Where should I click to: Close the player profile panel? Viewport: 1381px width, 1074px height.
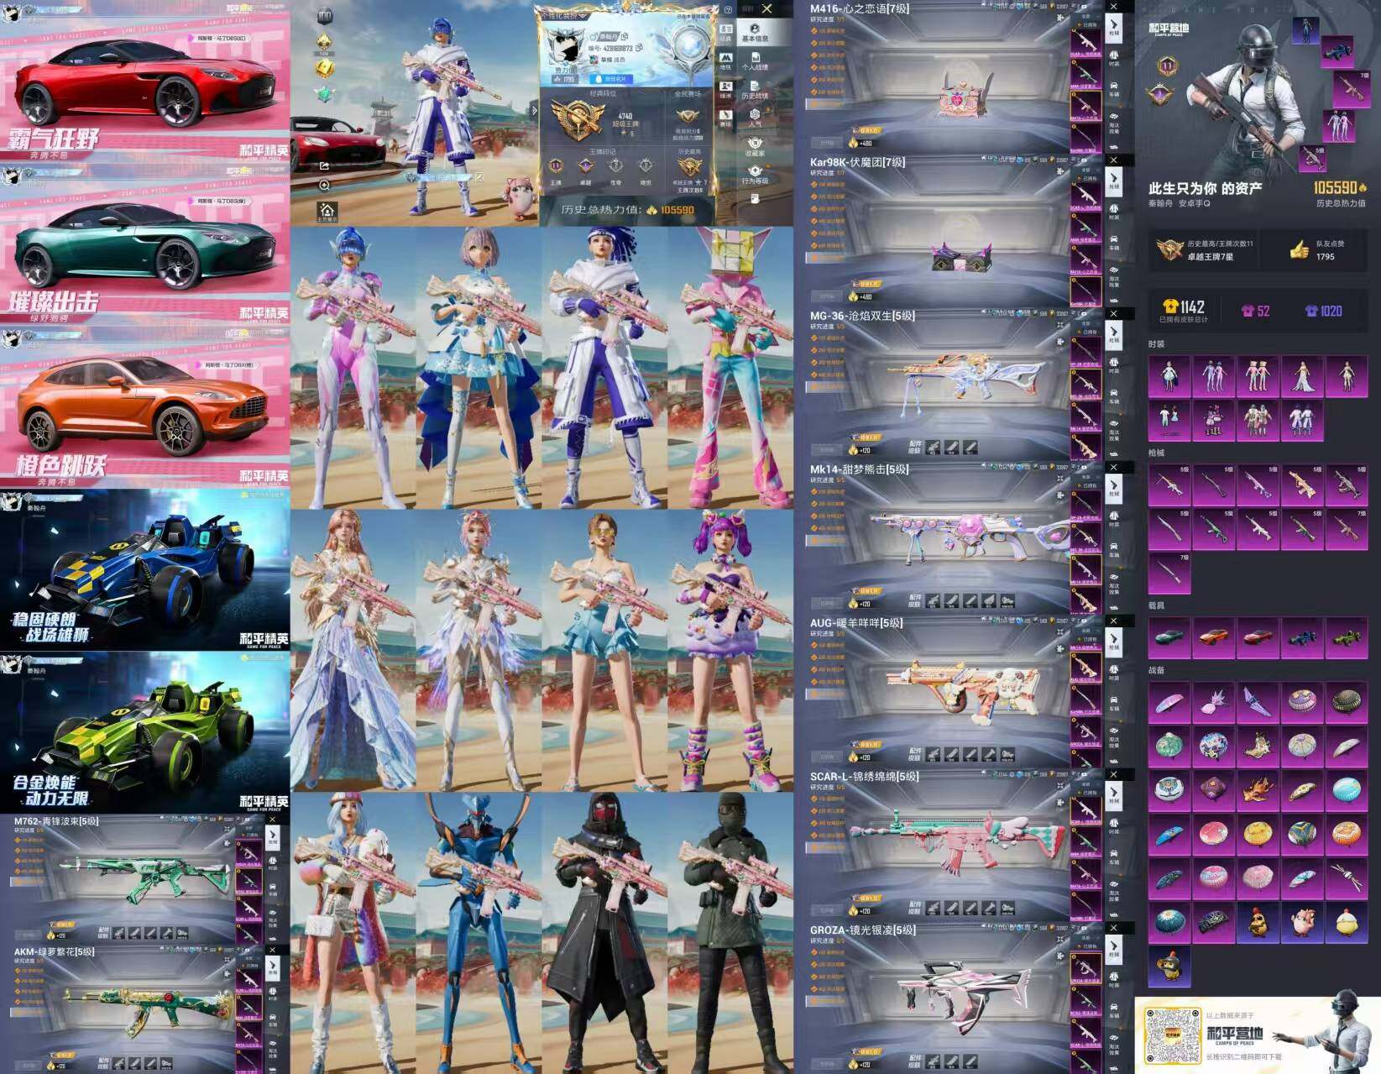[x=767, y=9]
